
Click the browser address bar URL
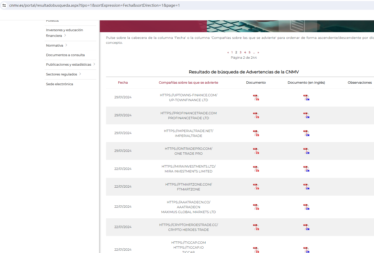(x=94, y=5)
